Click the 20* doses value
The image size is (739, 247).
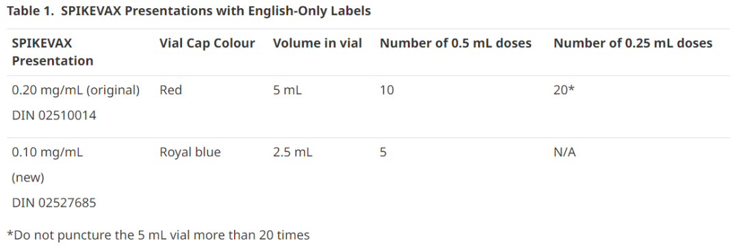tap(564, 90)
